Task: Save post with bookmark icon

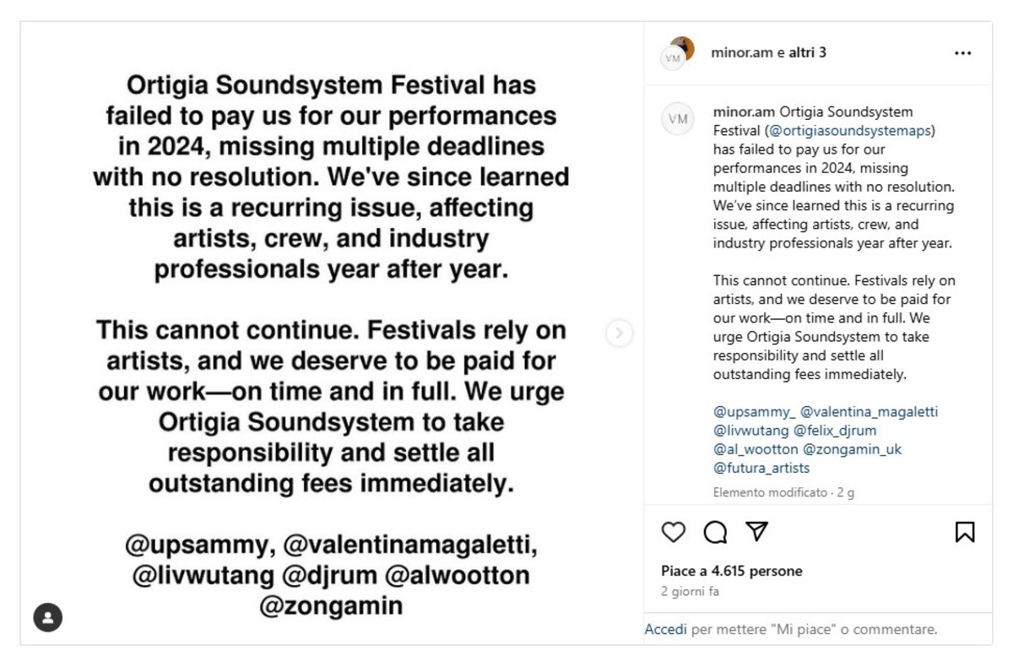Action: [x=965, y=532]
